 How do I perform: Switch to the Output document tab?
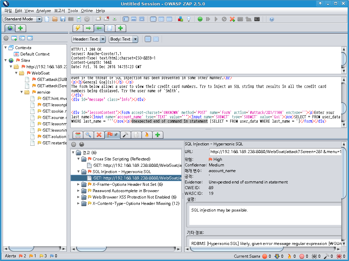136,135
